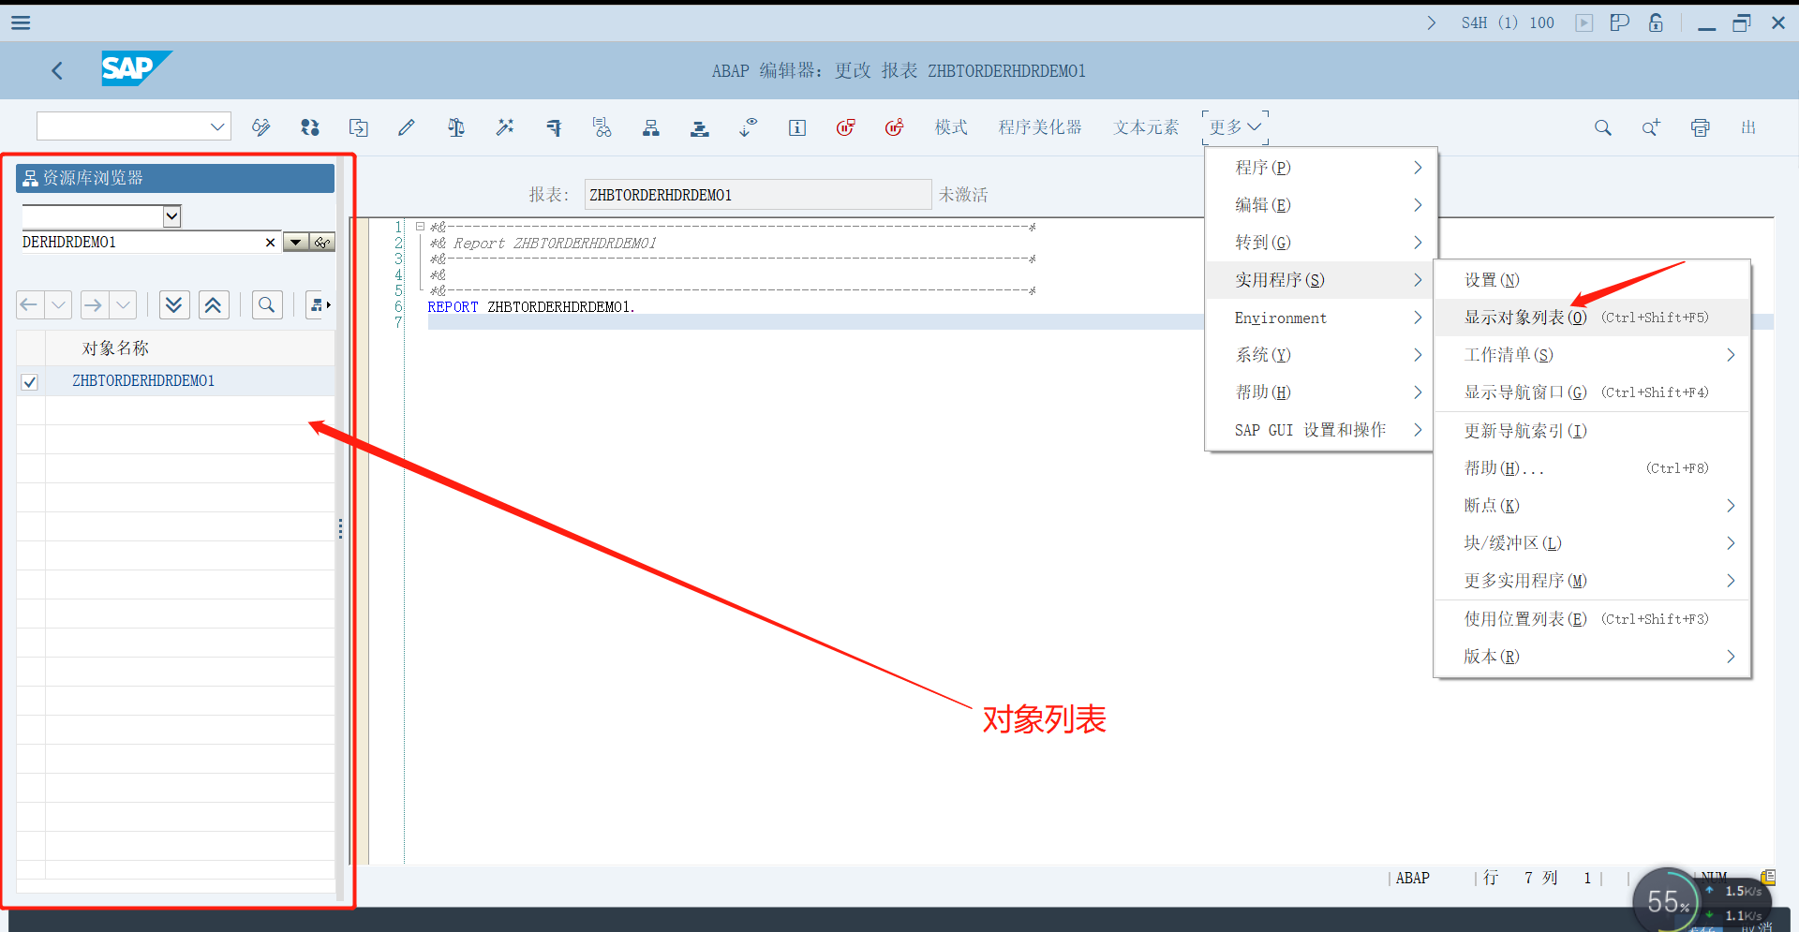Open the Environment submenu
Image resolution: width=1799 pixels, height=932 pixels.
(1318, 318)
